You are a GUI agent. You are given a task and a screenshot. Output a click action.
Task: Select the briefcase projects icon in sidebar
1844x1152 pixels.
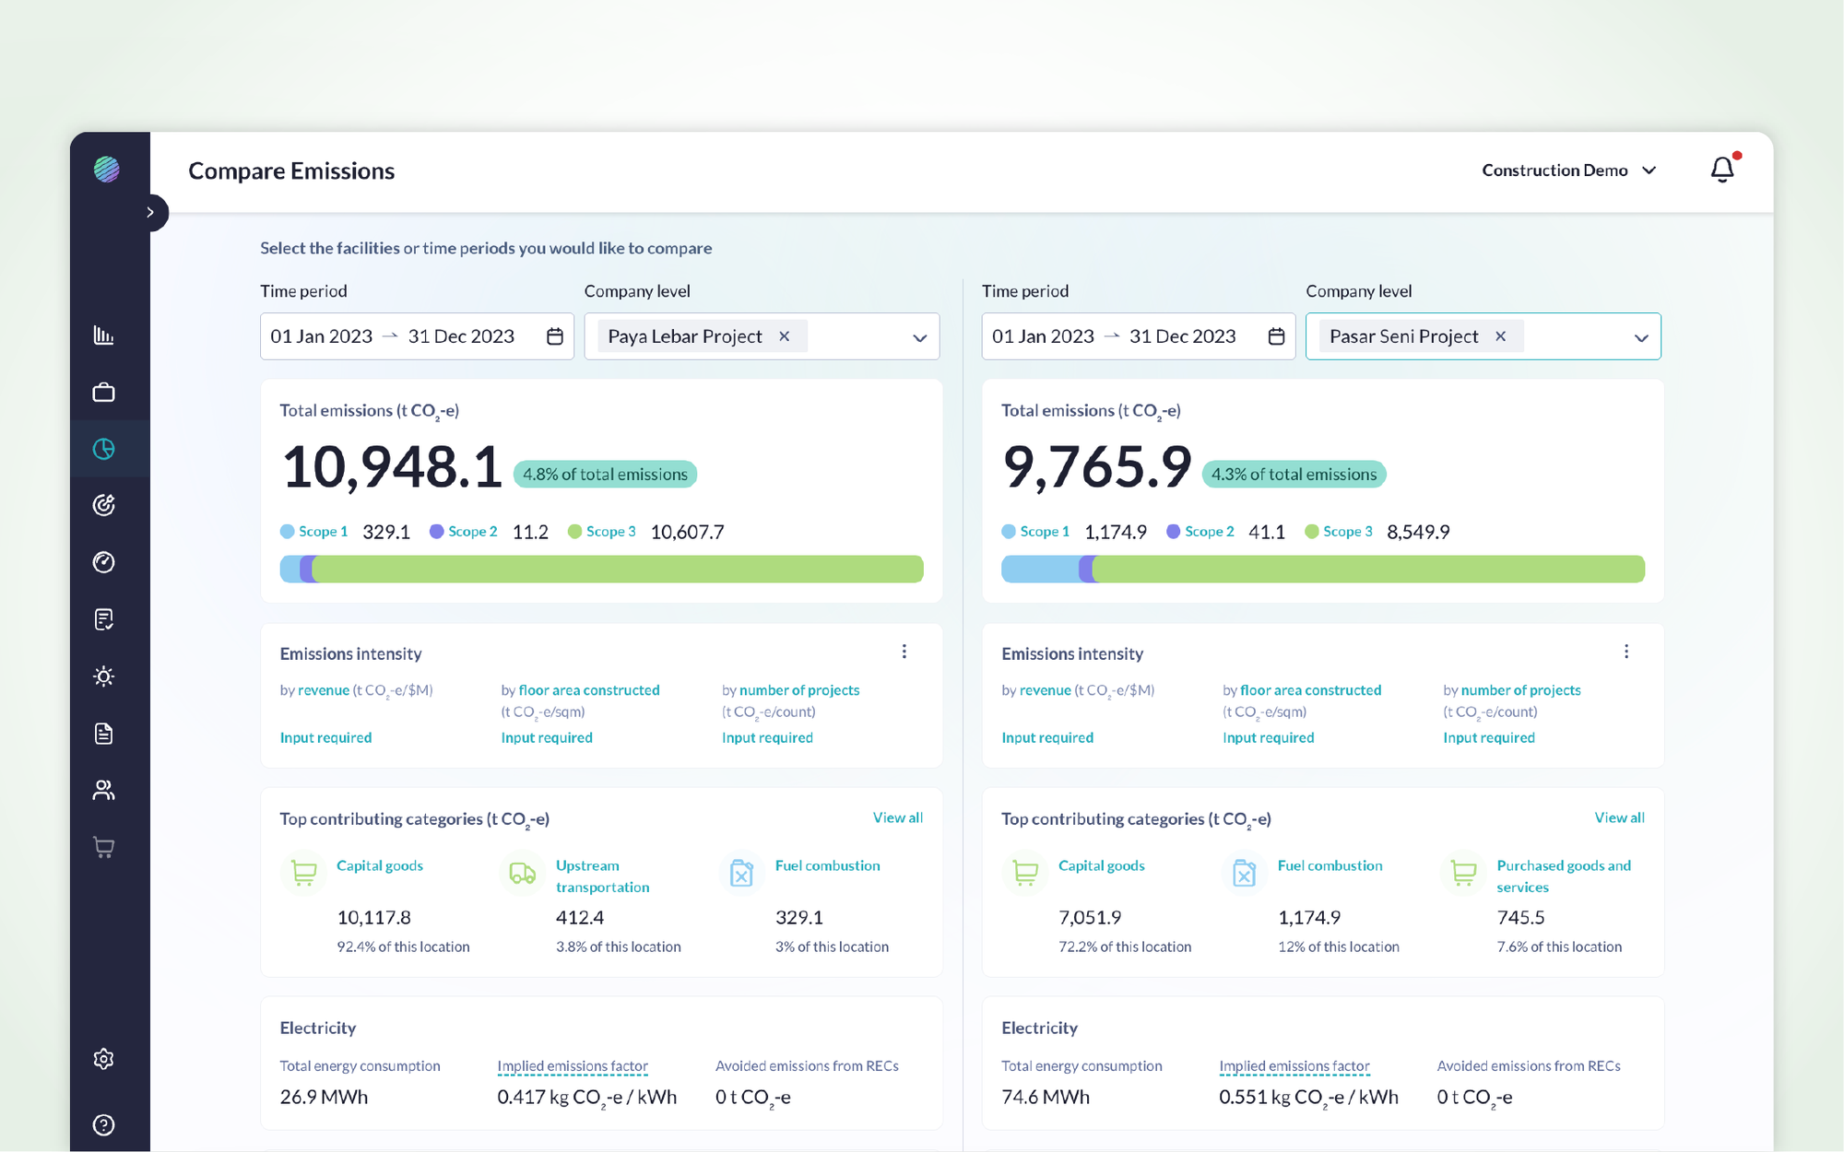[103, 392]
